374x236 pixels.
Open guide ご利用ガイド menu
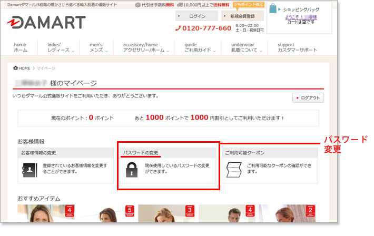coord(198,47)
